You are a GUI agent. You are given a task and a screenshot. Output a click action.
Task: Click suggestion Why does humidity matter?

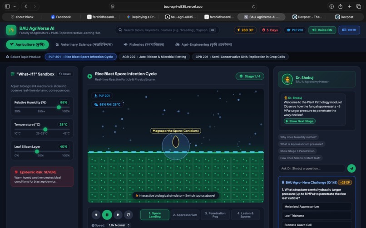[298, 137]
